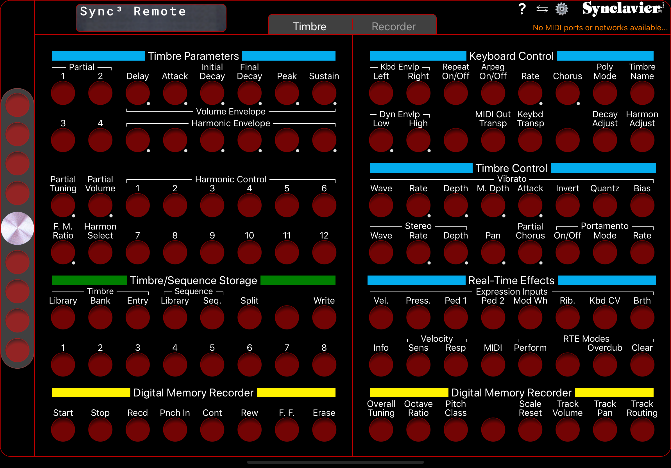Stop the Digital Memory Recorder
Image resolution: width=671 pixels, height=468 pixels.
point(100,430)
